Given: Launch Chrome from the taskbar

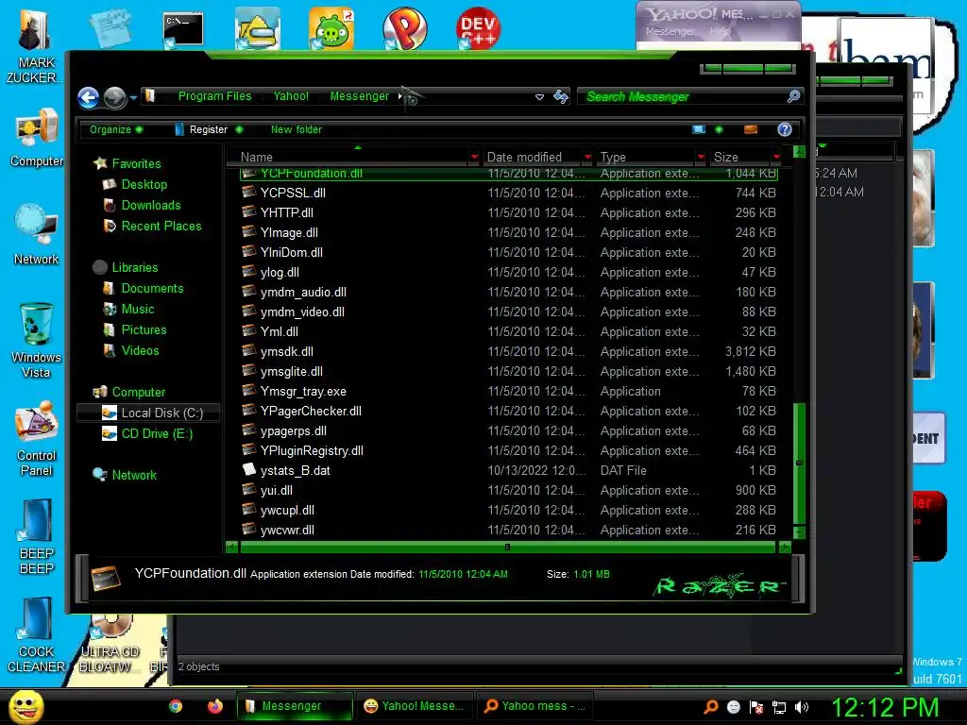Looking at the screenshot, I should pyautogui.click(x=176, y=706).
